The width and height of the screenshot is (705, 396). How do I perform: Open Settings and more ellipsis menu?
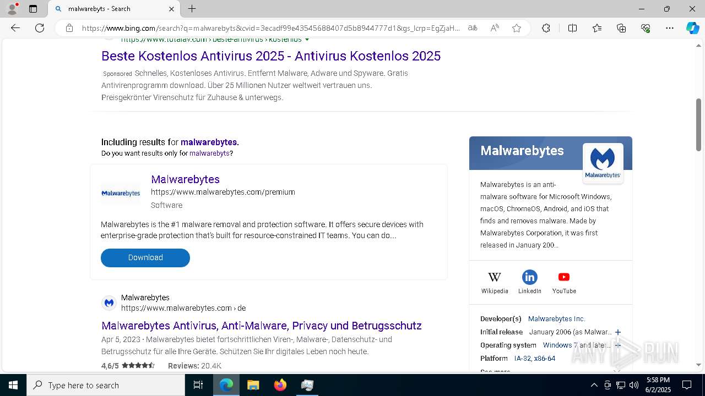pos(670,28)
